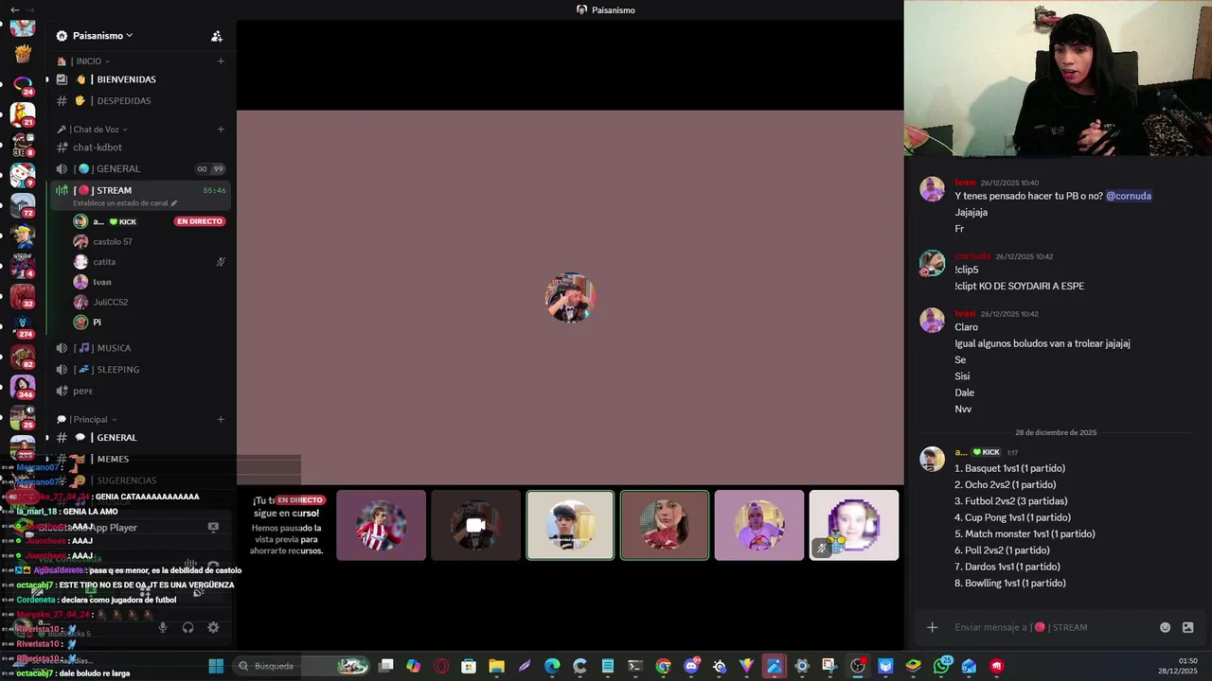Click the @cornuda mention in chat

[x=1129, y=196]
